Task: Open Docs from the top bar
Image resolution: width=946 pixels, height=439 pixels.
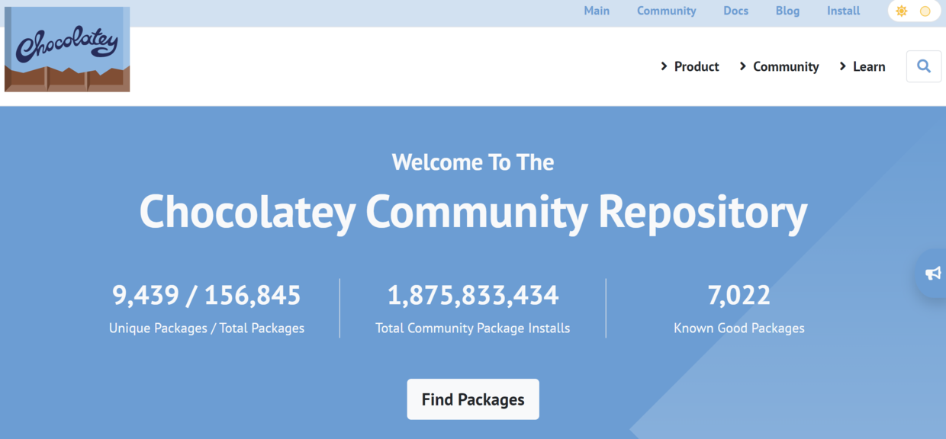Action: pyautogui.click(x=735, y=11)
